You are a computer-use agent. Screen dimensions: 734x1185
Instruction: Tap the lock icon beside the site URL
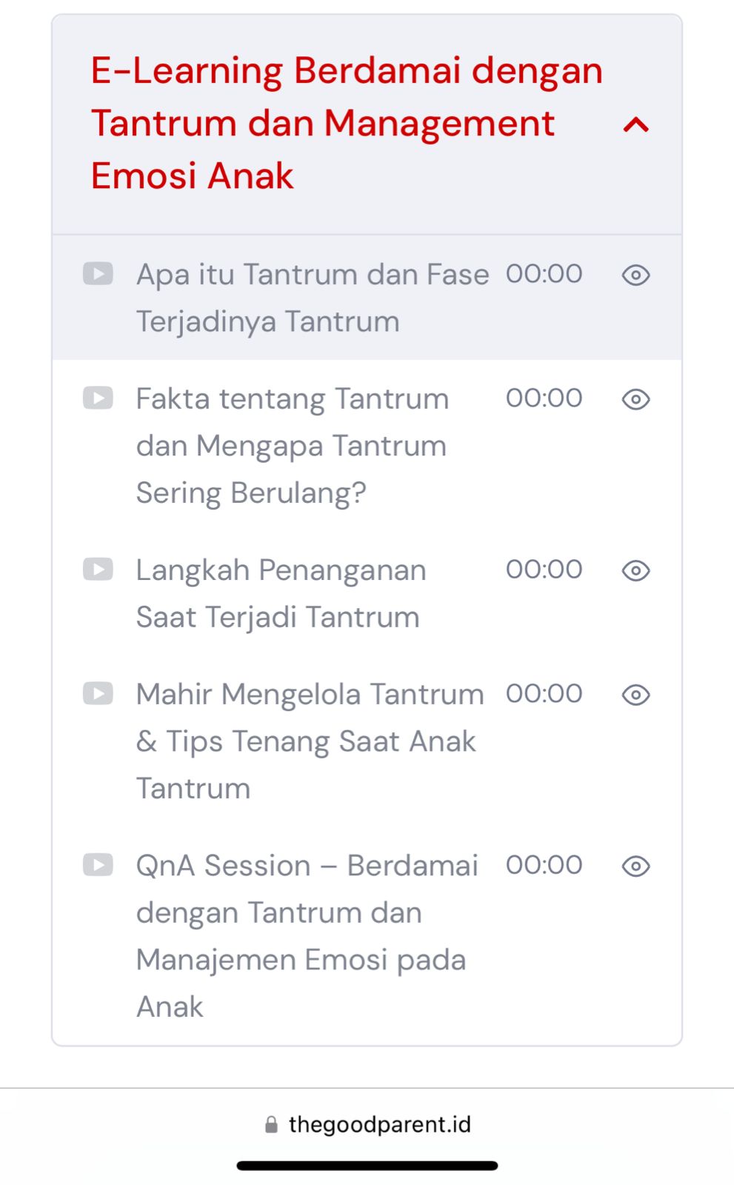272,1125
